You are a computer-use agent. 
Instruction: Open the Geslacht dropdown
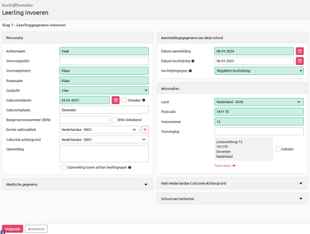(104, 90)
